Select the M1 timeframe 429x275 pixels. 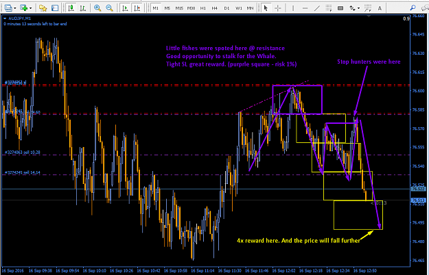point(155,8)
